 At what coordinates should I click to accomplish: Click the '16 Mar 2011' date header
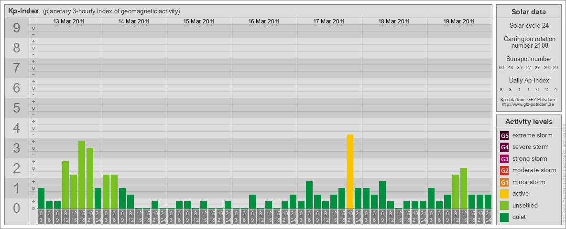click(264, 21)
